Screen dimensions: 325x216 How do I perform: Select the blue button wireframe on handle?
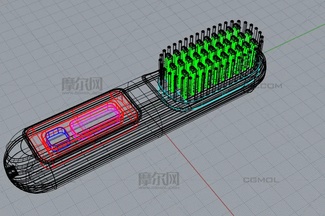57,139
